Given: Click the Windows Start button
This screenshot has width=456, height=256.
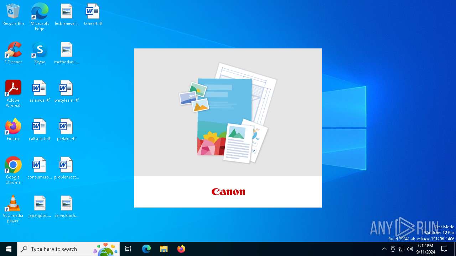Looking at the screenshot, I should click(9, 249).
